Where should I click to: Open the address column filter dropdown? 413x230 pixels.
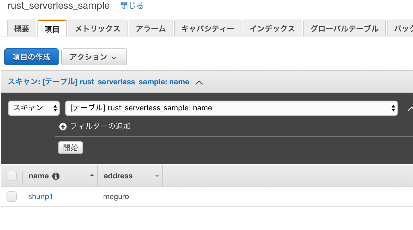(157, 176)
